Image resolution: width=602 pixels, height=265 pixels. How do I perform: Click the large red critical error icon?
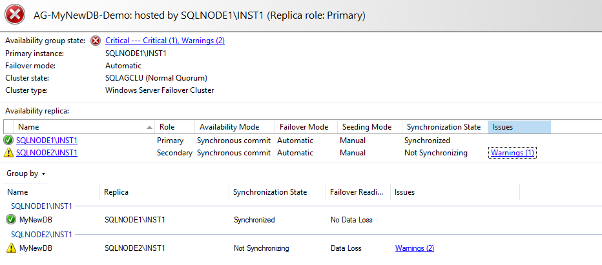(14, 14)
